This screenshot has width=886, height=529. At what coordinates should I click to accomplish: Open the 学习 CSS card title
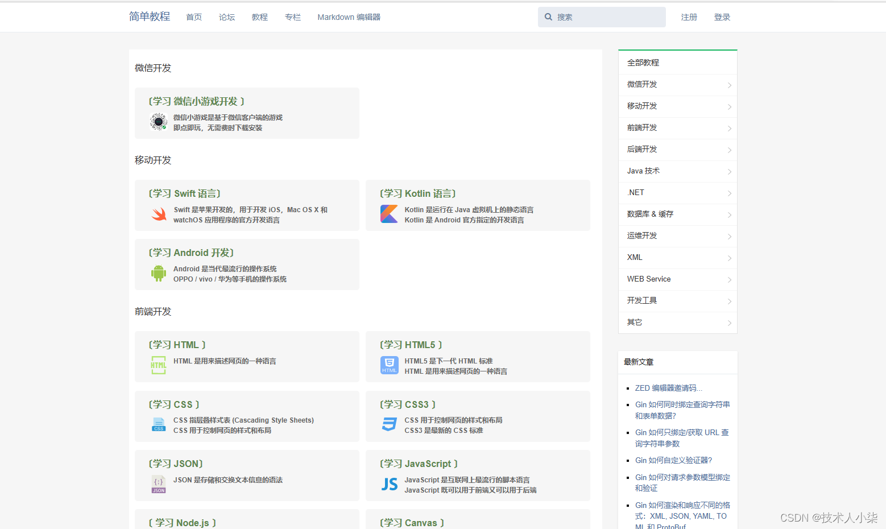coord(174,404)
